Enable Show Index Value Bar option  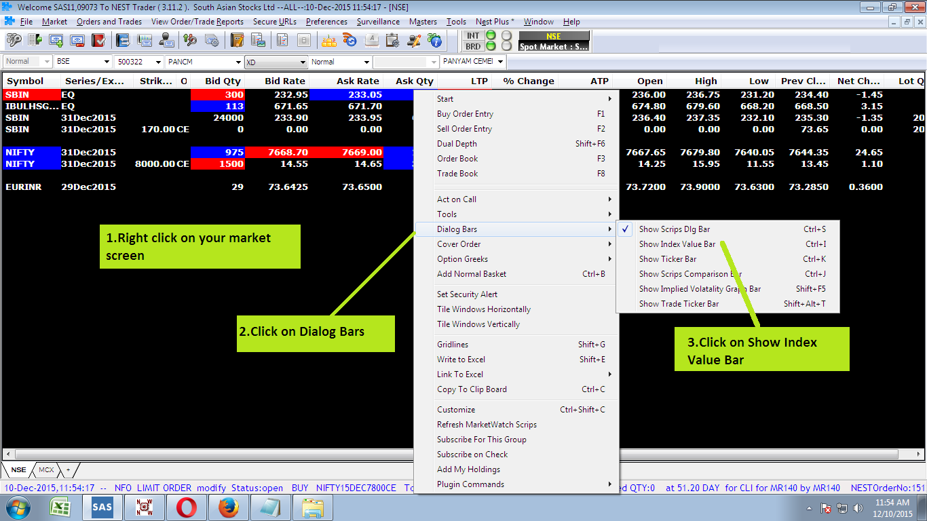(x=728, y=244)
